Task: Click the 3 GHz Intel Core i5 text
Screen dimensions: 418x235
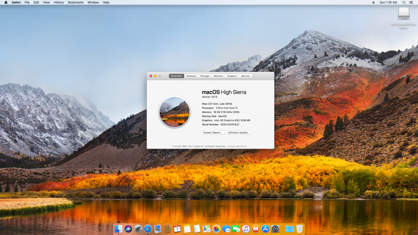Action: (226, 108)
